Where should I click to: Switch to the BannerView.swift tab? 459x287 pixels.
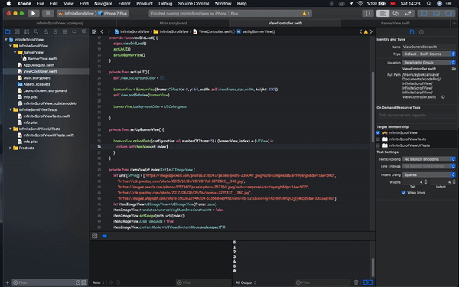click(396, 23)
